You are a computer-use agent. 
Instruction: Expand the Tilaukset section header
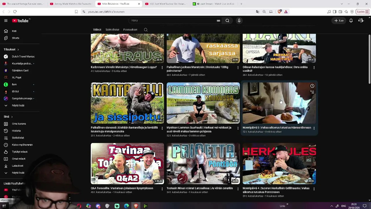(11, 49)
